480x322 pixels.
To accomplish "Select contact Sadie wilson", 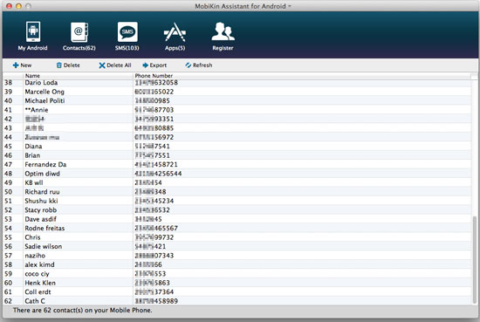I will pyautogui.click(x=44, y=246).
